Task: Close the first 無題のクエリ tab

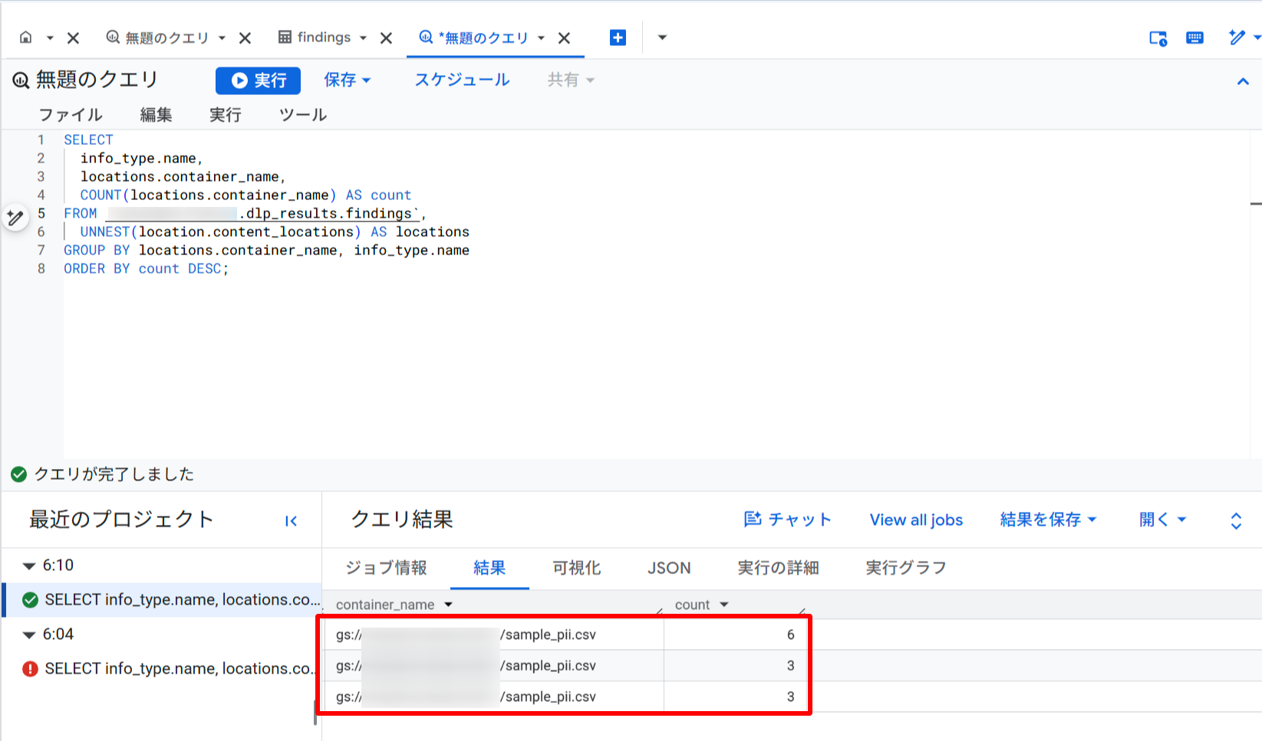Action: click(x=245, y=38)
